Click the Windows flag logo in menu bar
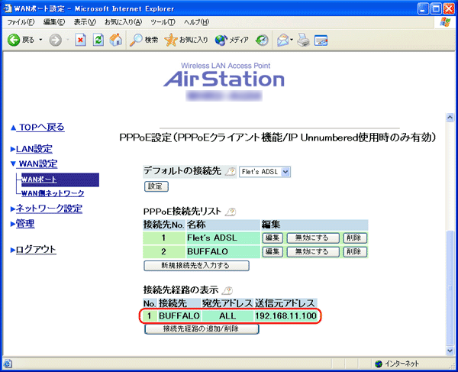 click(445, 22)
